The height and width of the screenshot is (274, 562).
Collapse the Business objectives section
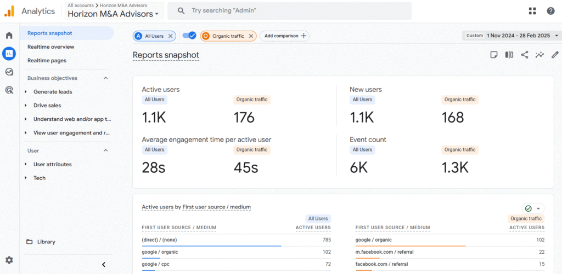106,78
